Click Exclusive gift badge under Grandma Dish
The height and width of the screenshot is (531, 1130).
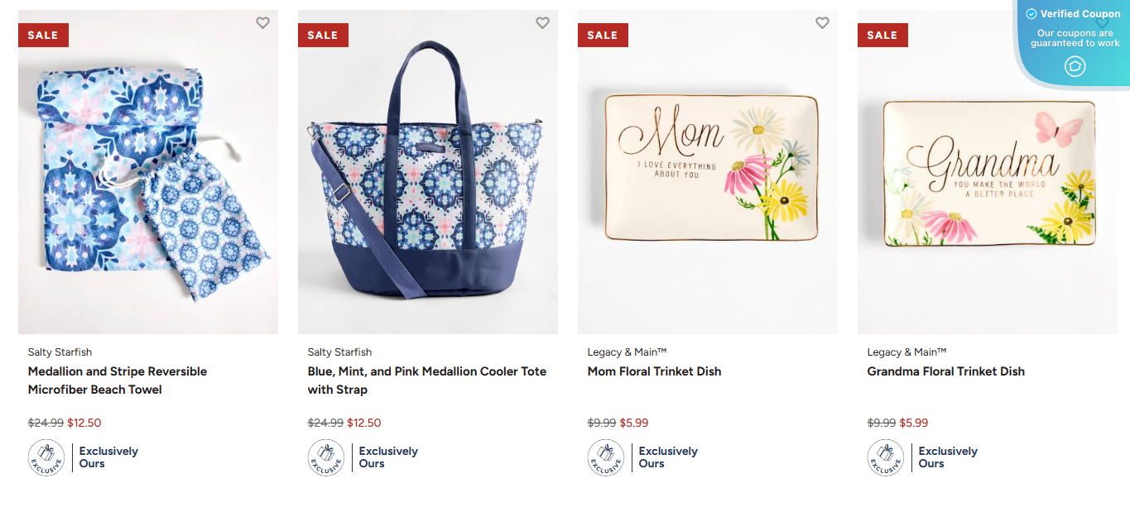[x=886, y=457]
